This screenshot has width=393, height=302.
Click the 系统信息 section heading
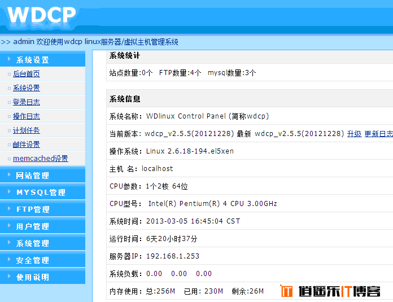coord(125,99)
